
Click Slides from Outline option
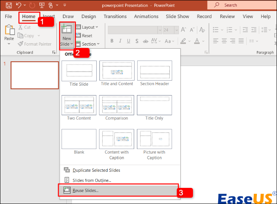[92, 180]
